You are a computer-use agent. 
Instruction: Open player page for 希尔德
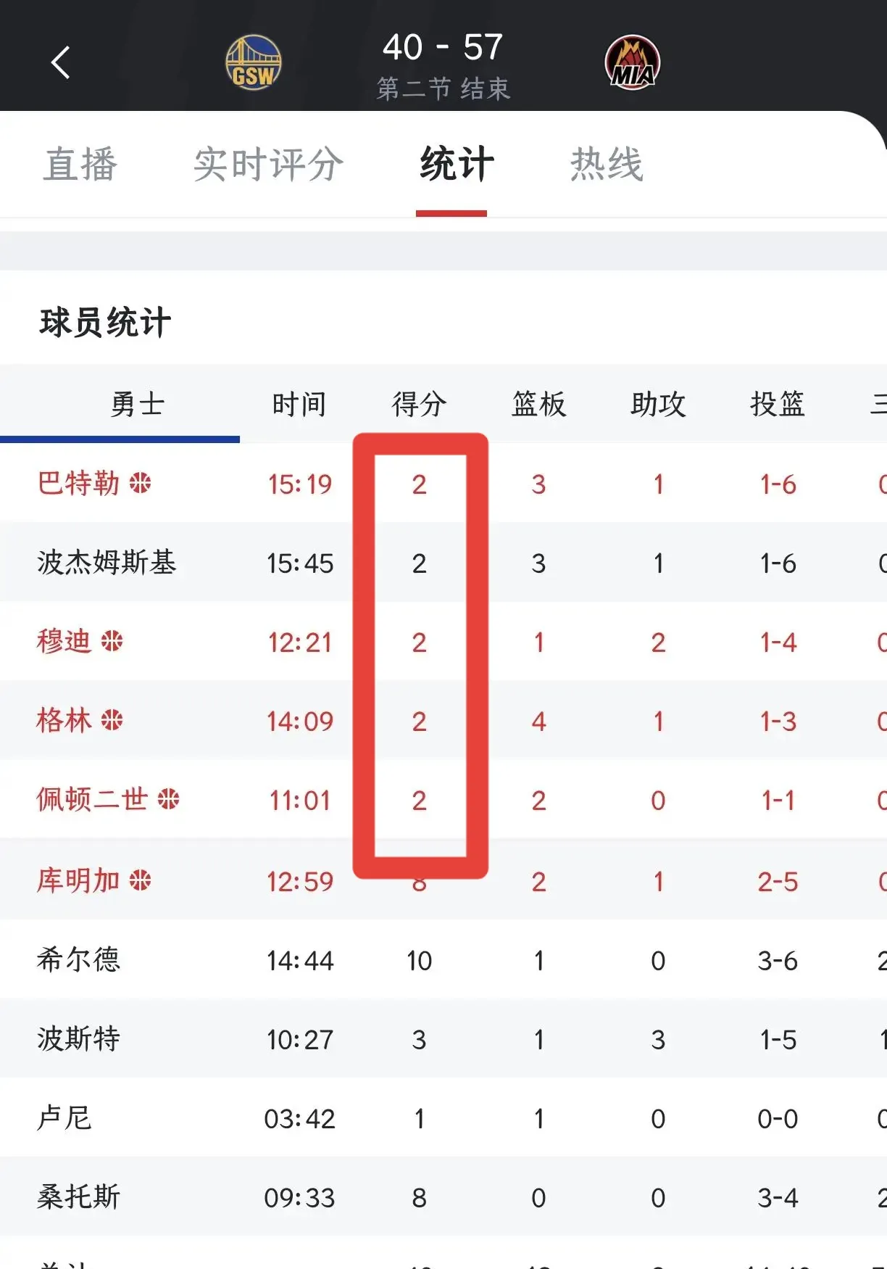point(78,959)
